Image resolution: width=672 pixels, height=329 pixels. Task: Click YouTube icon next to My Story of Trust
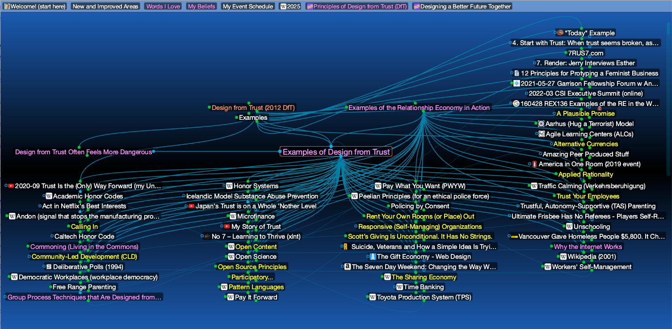[227, 227]
